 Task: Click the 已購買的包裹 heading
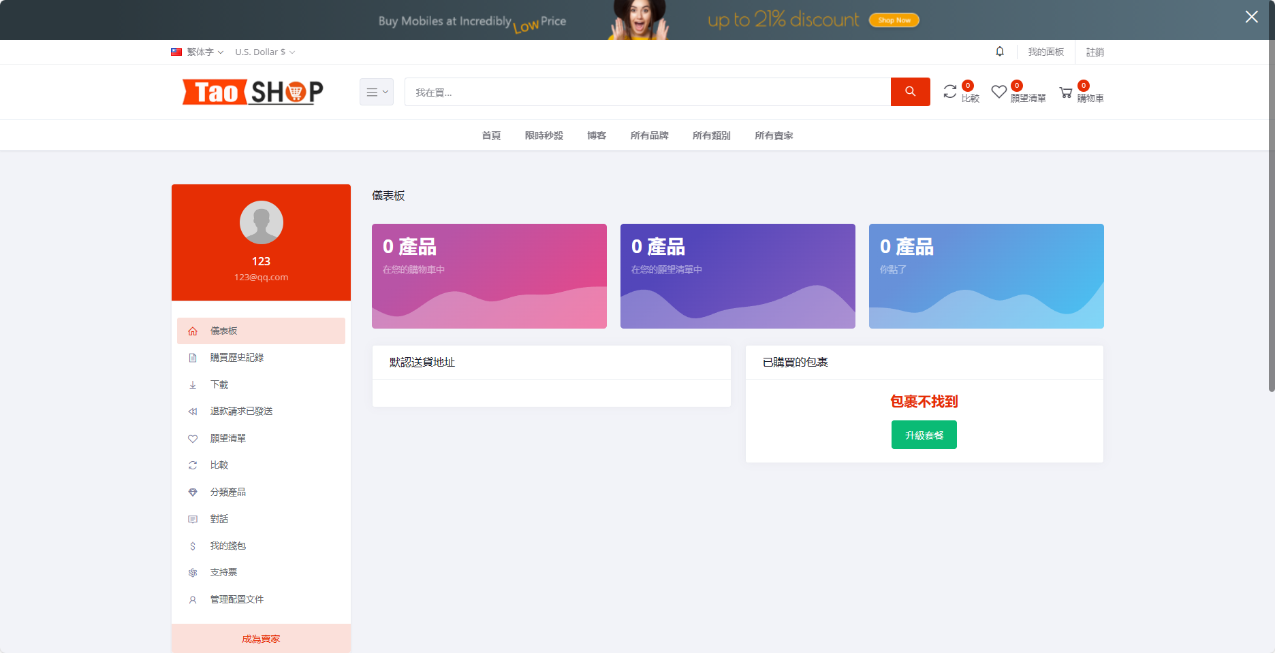point(796,362)
